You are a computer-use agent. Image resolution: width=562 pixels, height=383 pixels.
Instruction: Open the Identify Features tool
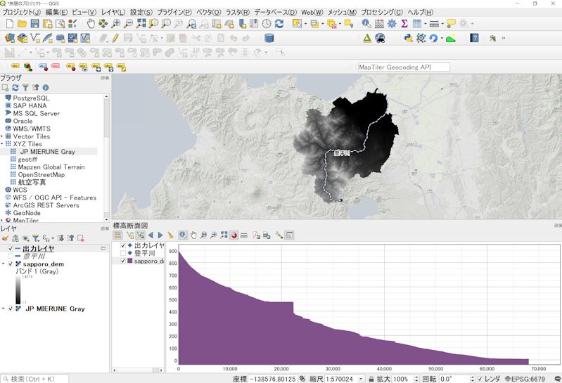[366, 24]
